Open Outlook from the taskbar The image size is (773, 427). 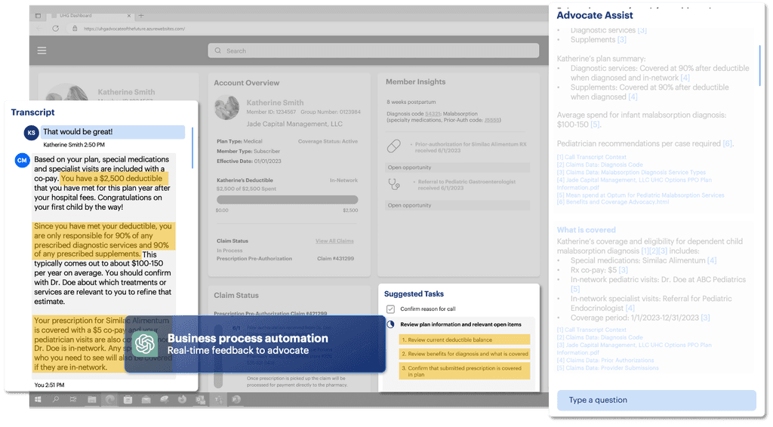click(x=200, y=399)
